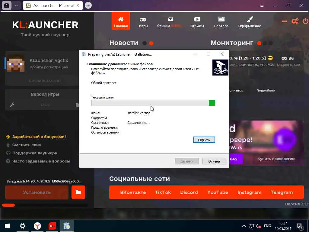
Task: Click muted volume tray icon
Action: (x=258, y=226)
